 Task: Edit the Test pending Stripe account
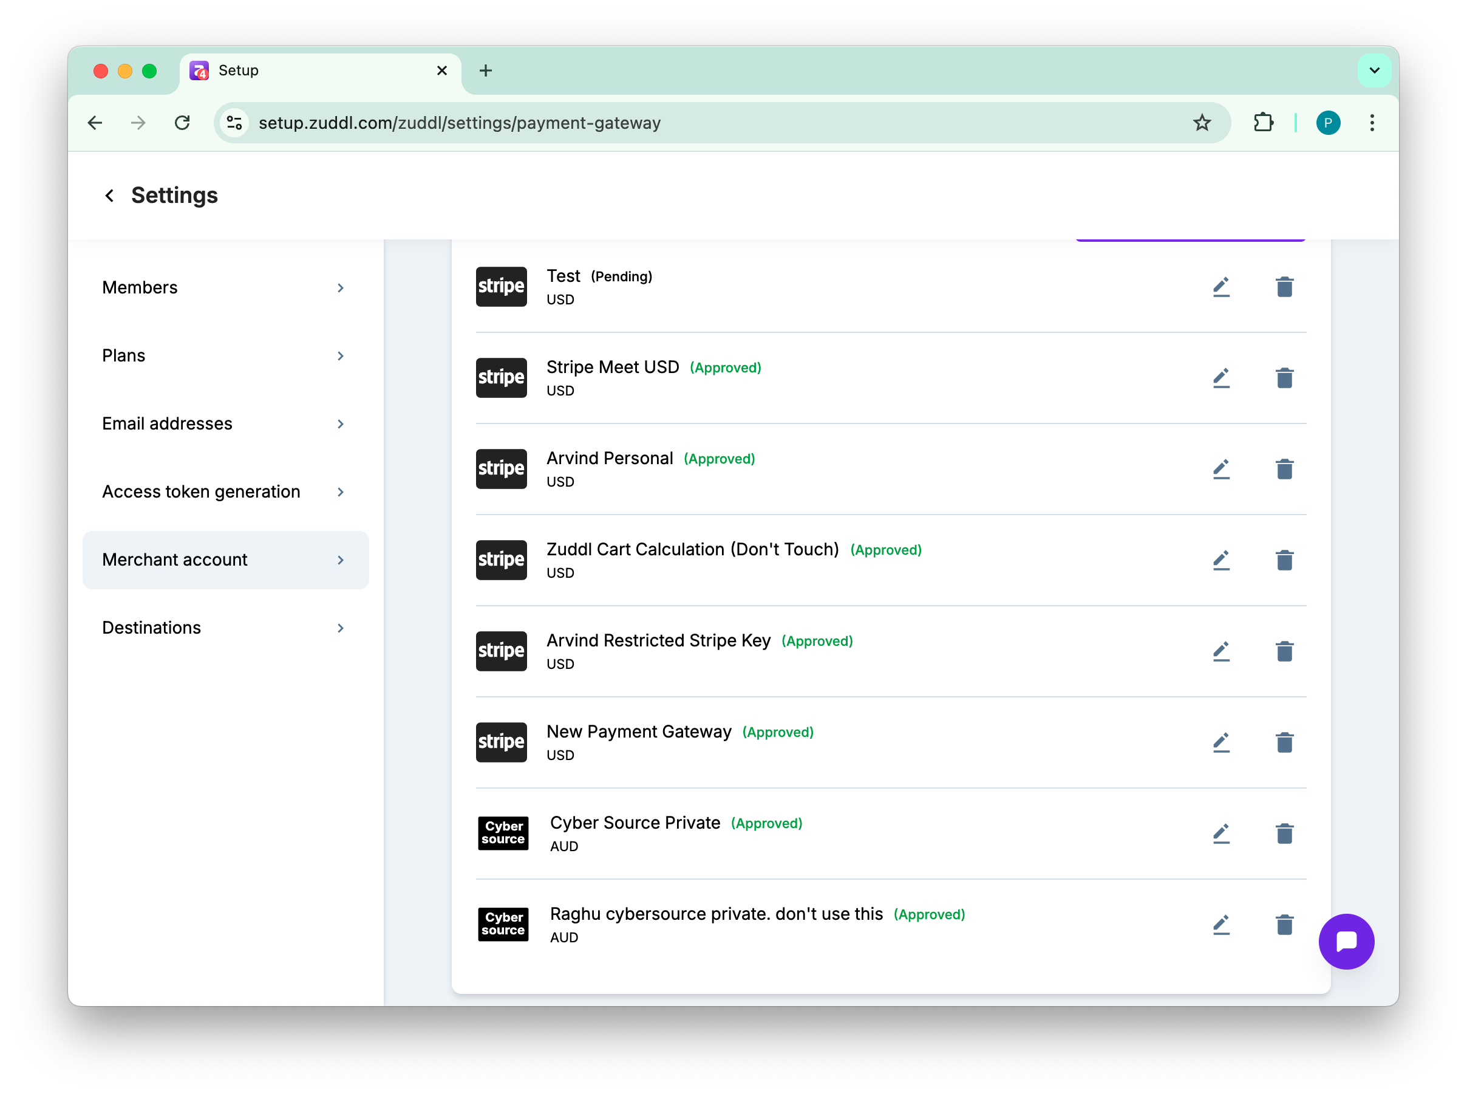[x=1221, y=287]
